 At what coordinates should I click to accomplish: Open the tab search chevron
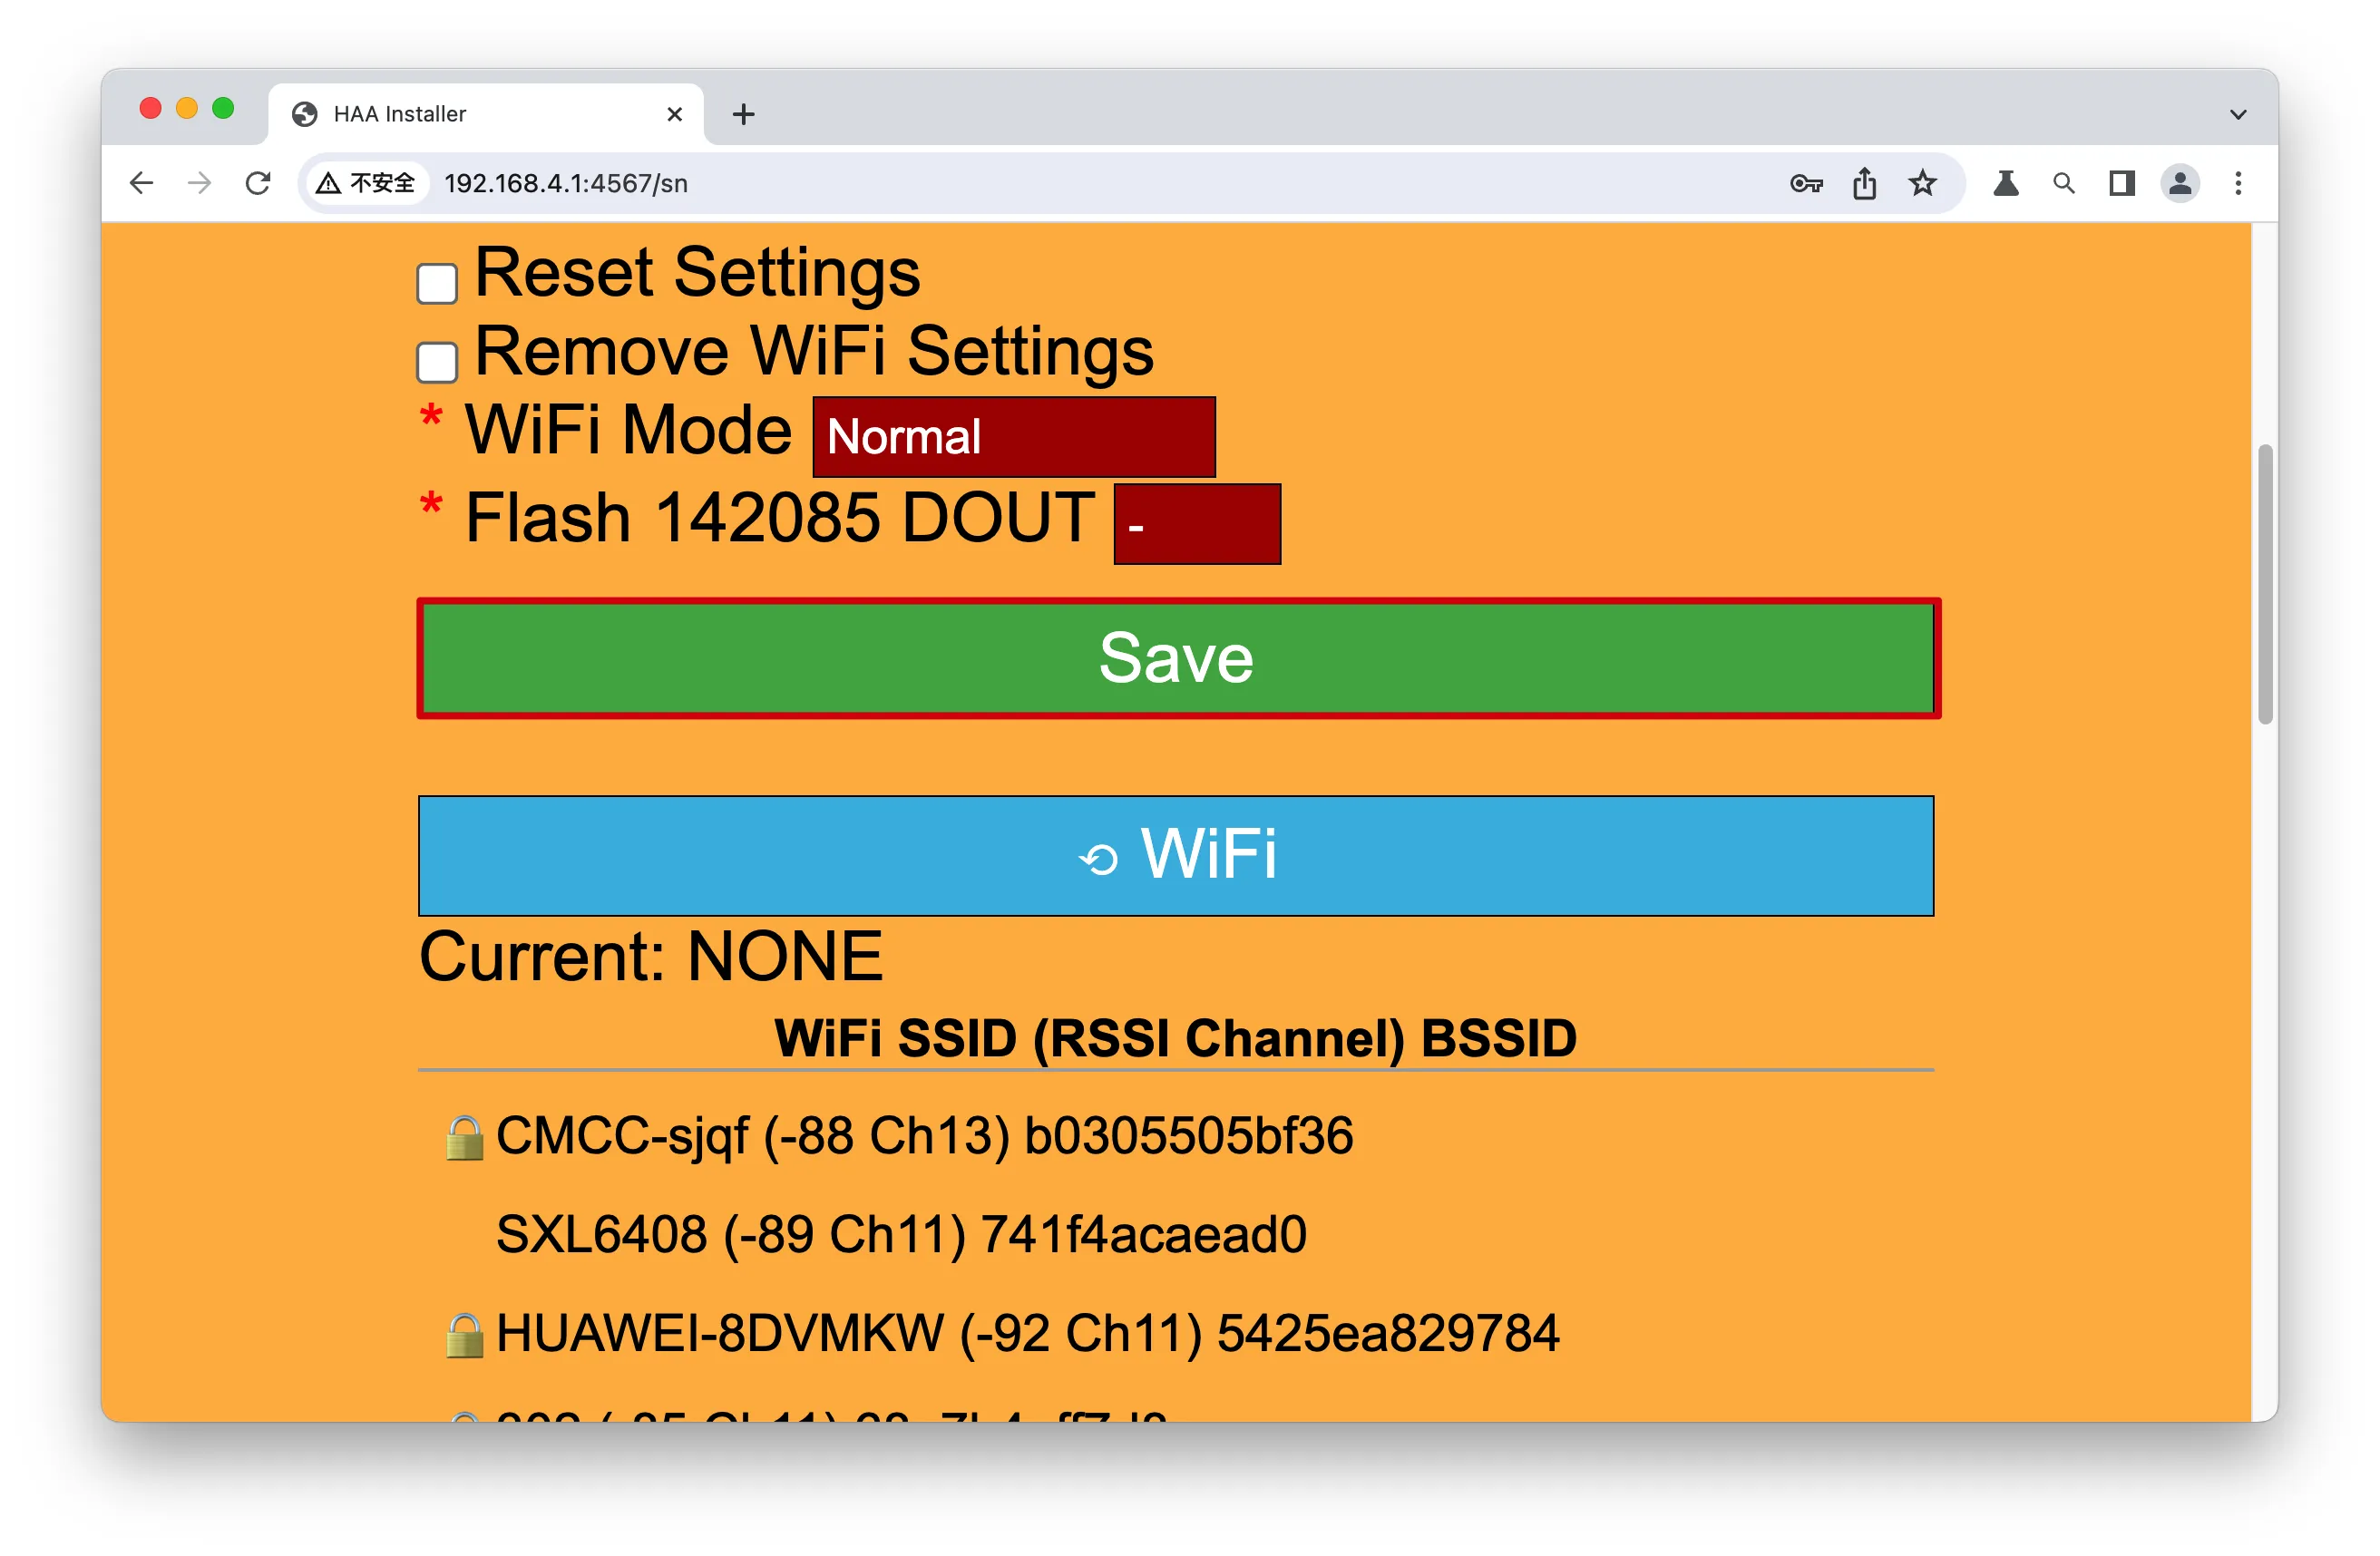pos(2238,114)
